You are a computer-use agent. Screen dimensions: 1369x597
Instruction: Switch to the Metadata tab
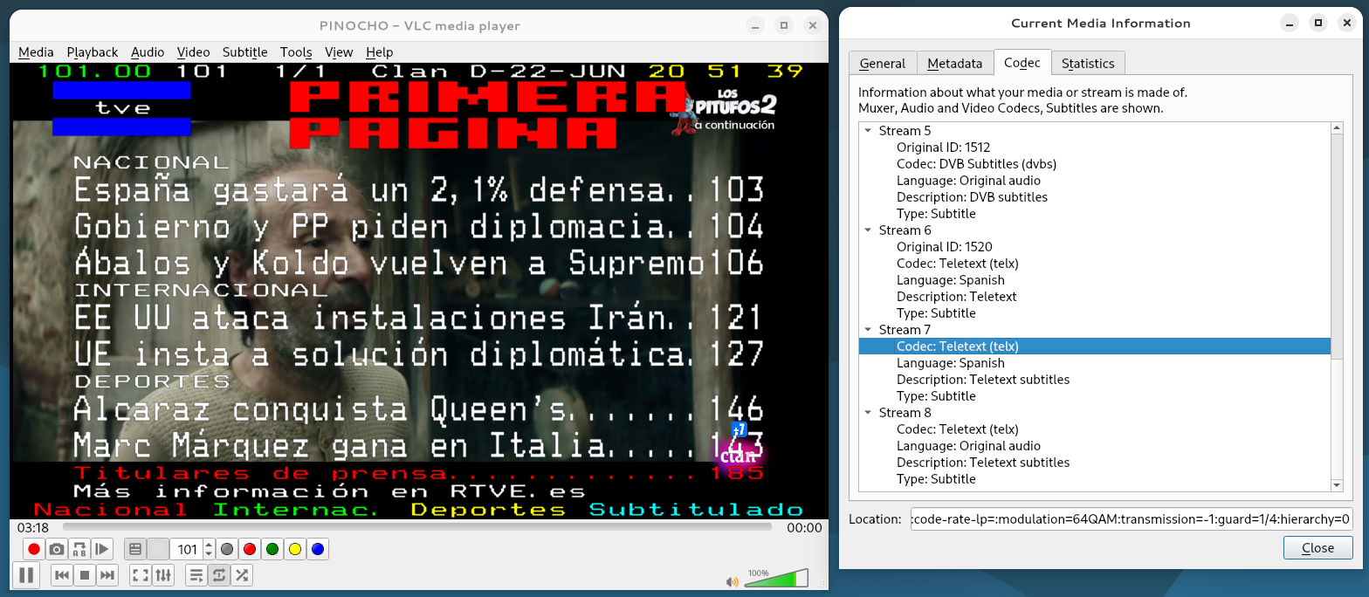pos(955,63)
